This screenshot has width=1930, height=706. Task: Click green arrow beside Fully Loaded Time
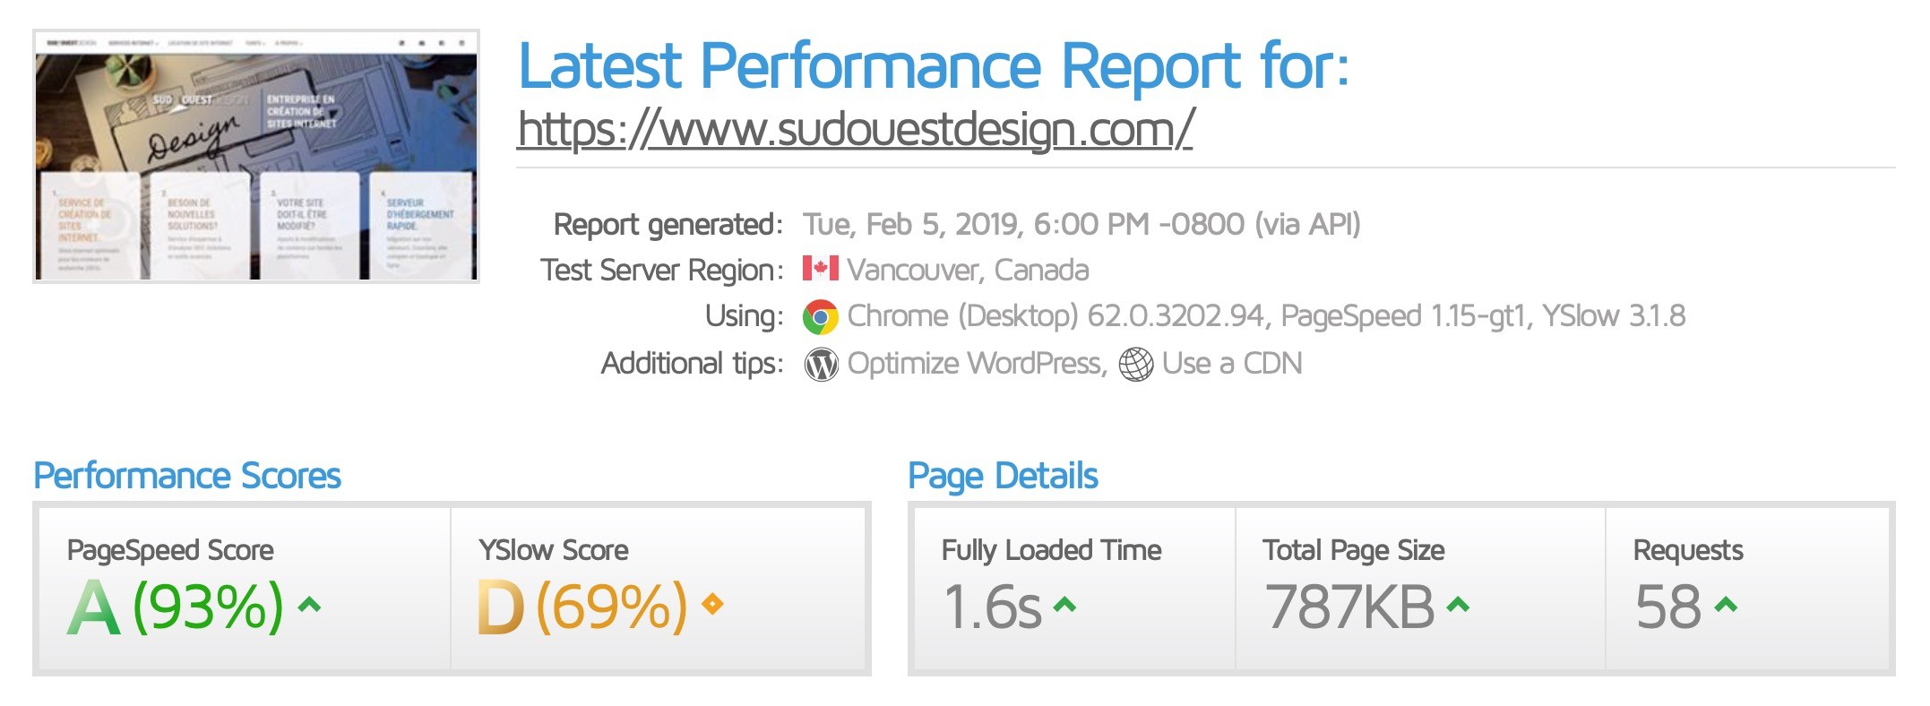point(1064,605)
